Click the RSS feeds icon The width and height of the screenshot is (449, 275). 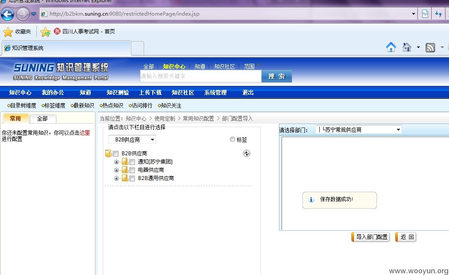pyautogui.click(x=430, y=47)
